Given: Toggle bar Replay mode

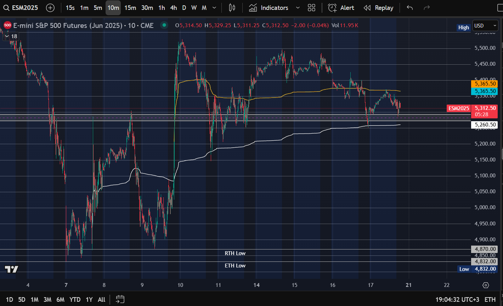Looking at the screenshot, I should (x=378, y=8).
